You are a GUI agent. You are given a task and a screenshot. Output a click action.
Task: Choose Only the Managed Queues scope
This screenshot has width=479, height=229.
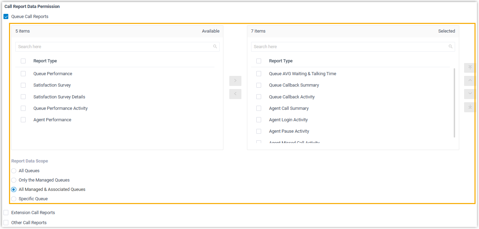(x=14, y=180)
